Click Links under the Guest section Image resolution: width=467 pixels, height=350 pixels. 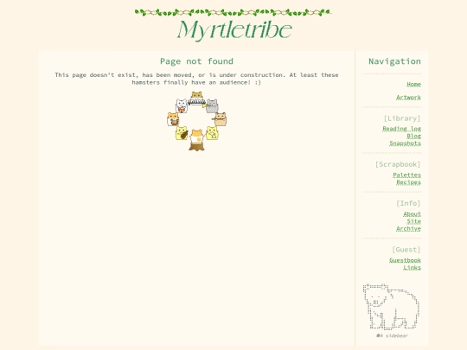tap(412, 268)
